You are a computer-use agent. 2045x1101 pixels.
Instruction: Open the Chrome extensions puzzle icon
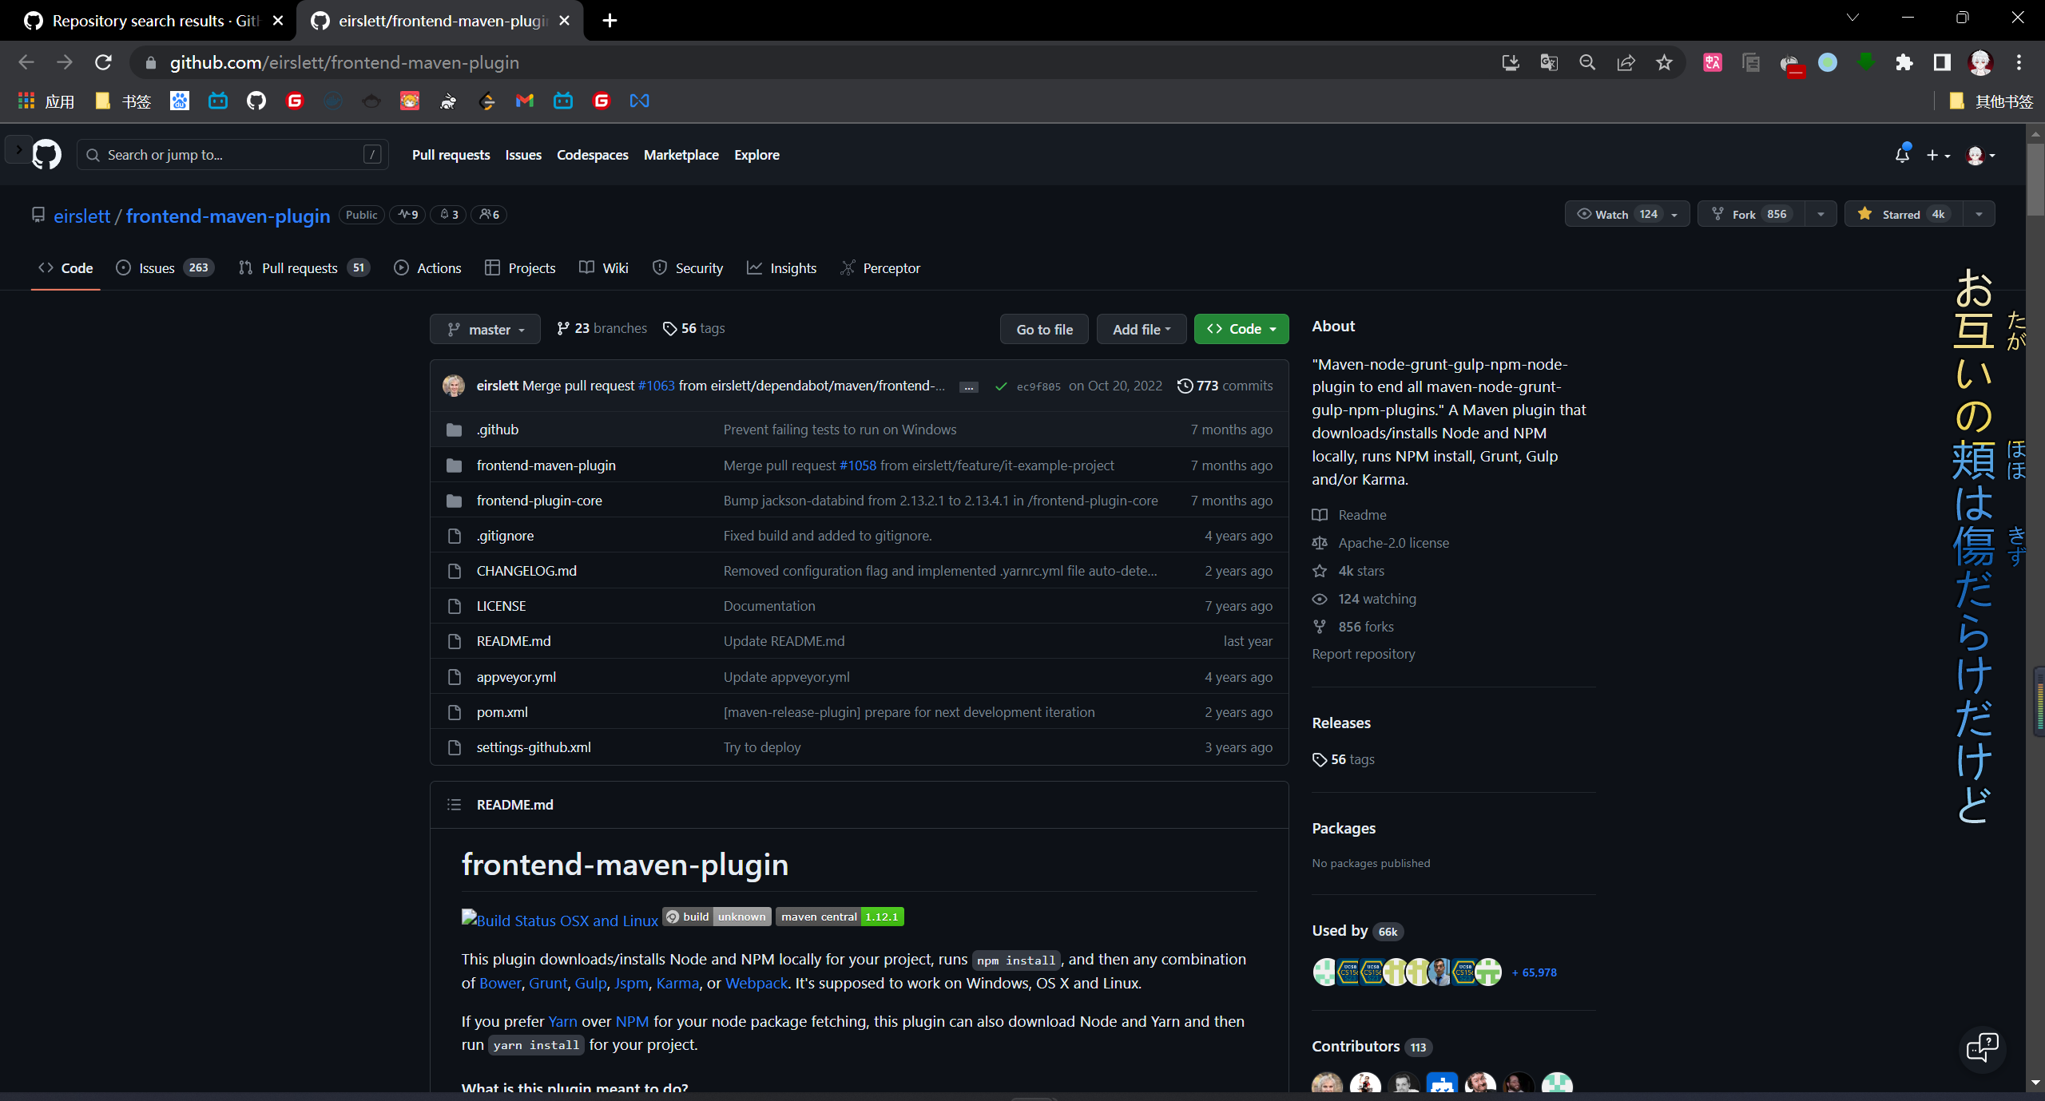pos(1904,62)
